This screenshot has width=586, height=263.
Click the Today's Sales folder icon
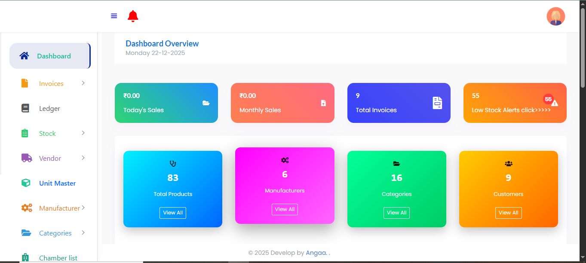[x=206, y=103]
